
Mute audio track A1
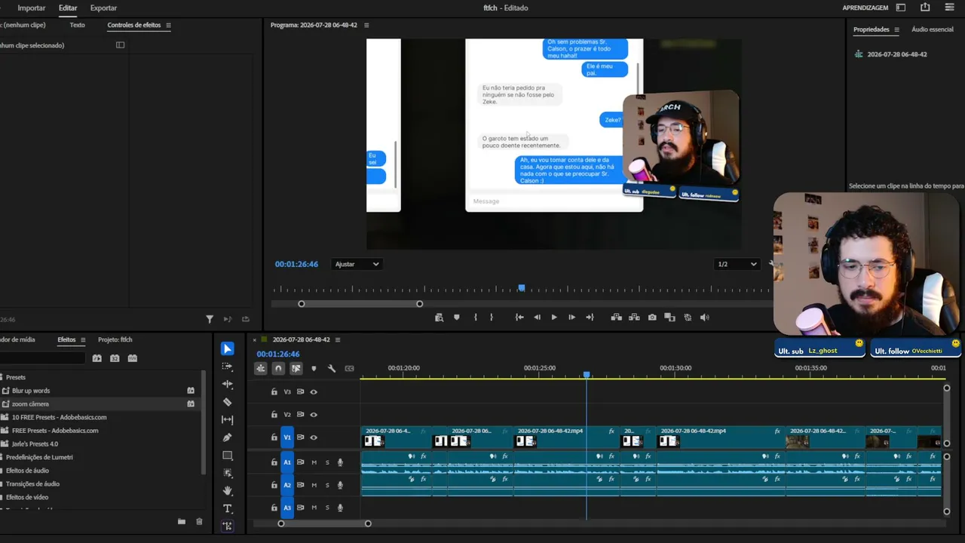click(x=314, y=462)
